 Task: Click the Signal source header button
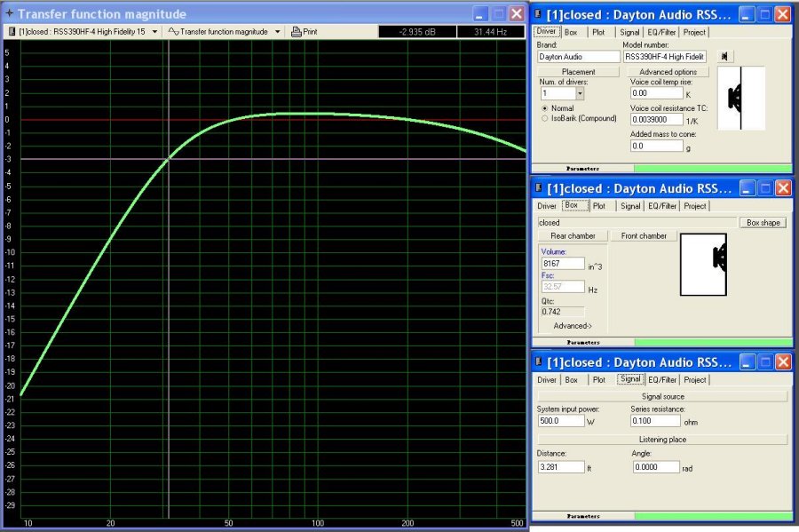coord(662,396)
